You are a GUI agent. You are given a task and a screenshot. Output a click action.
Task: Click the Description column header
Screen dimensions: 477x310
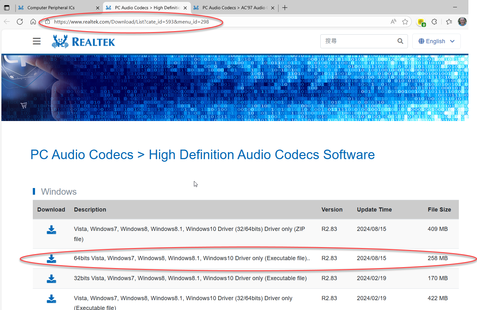click(90, 210)
